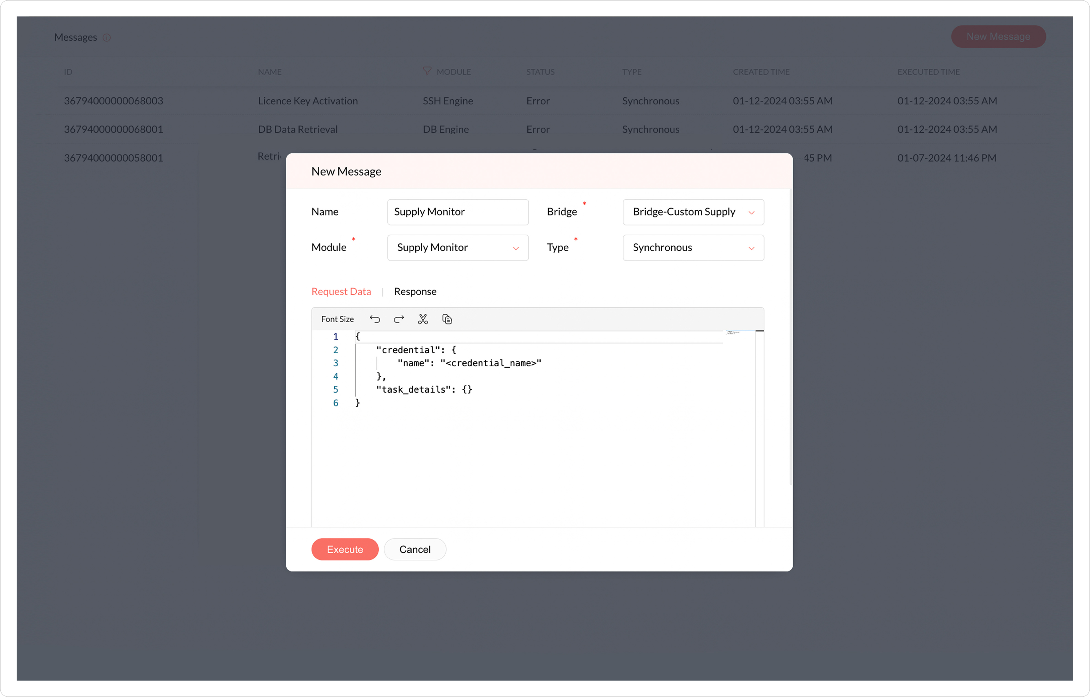
Task: Switch to the Response tab
Action: click(415, 291)
